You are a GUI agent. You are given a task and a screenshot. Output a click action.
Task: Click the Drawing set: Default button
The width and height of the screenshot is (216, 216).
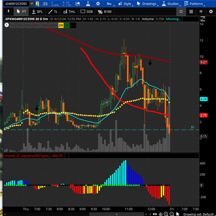click(201, 214)
